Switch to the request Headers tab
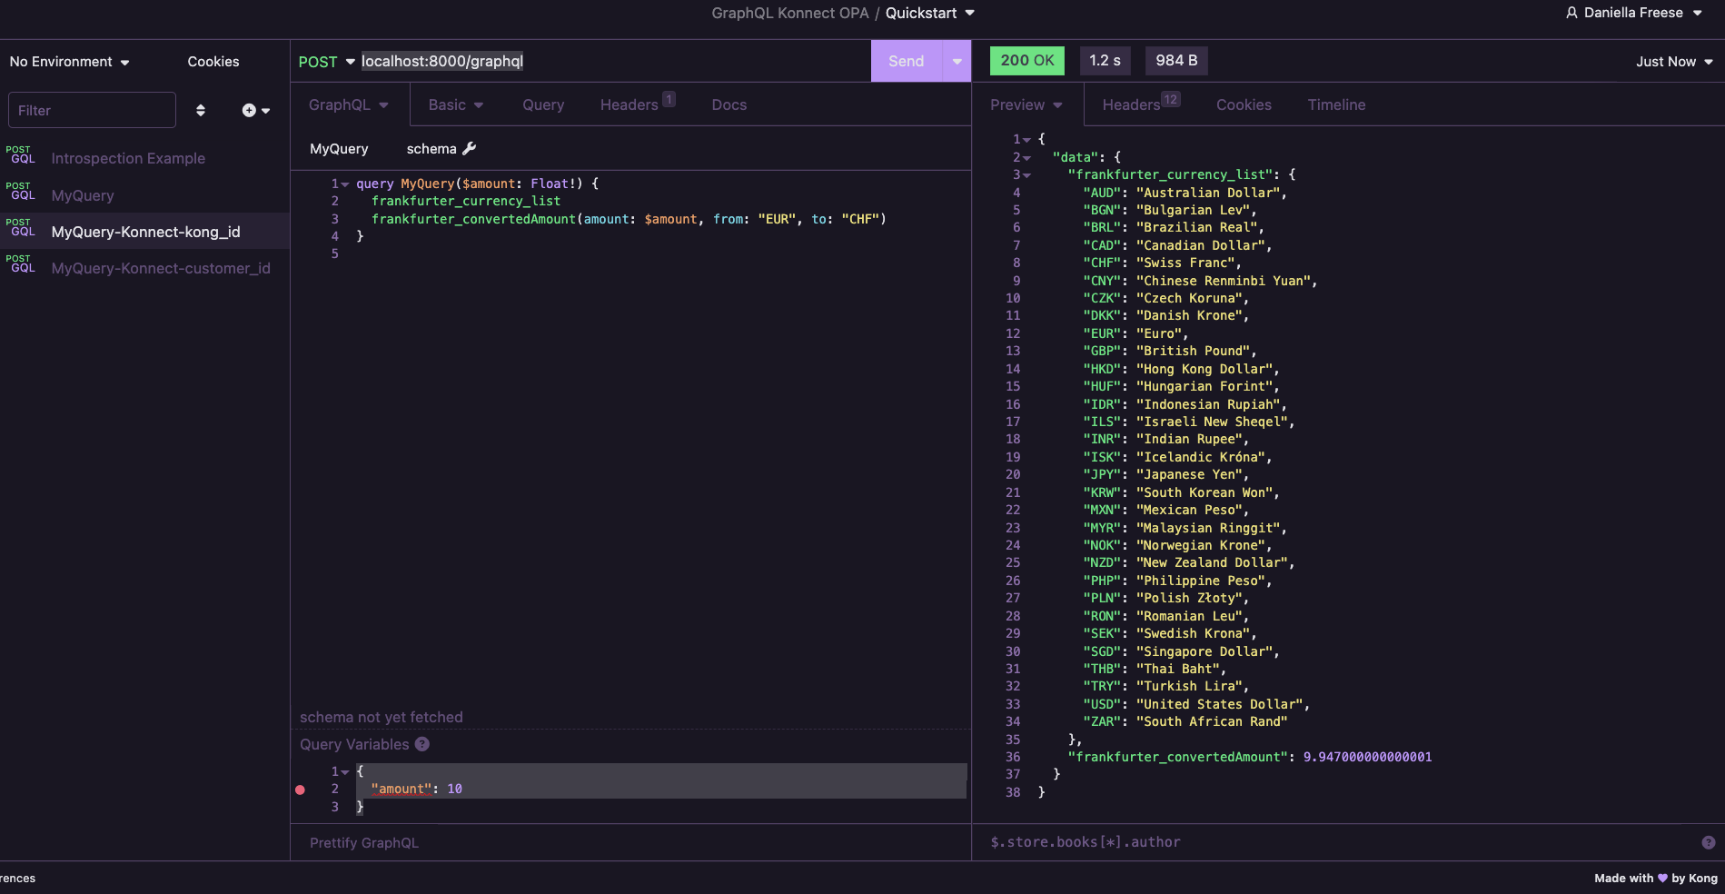The width and height of the screenshot is (1725, 894). pyautogui.click(x=637, y=104)
